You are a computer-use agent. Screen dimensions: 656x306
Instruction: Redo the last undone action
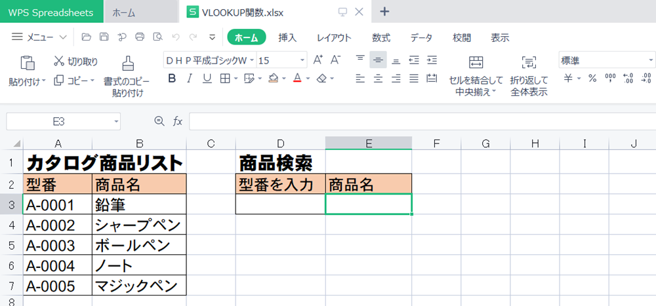tap(194, 37)
